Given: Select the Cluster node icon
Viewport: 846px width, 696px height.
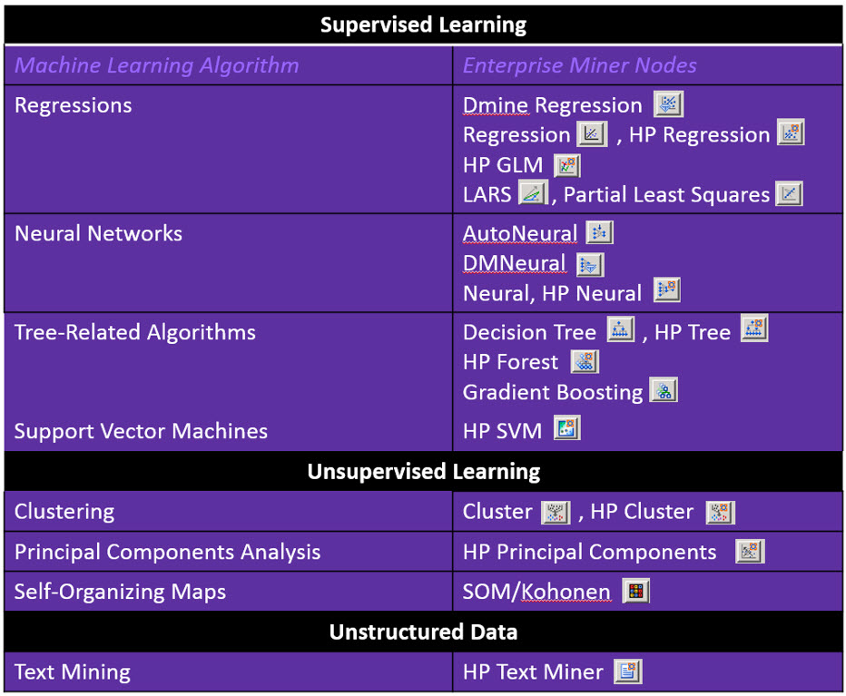Looking at the screenshot, I should pos(556,512).
